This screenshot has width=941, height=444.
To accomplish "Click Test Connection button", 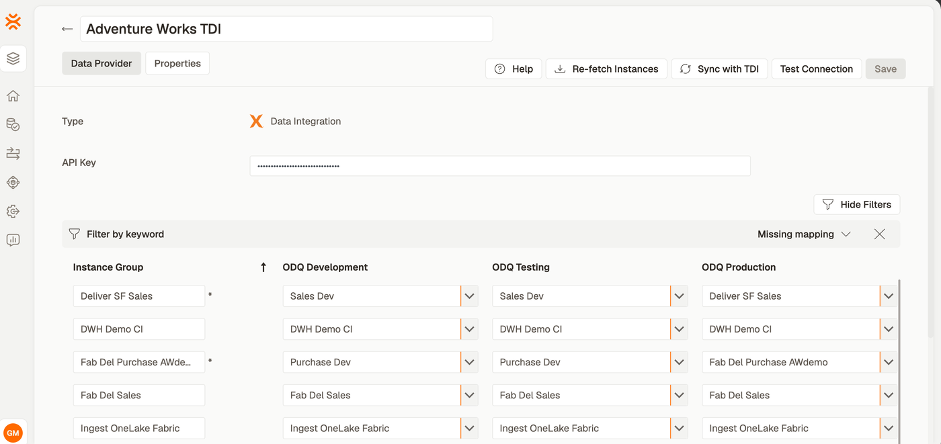I will coord(816,69).
